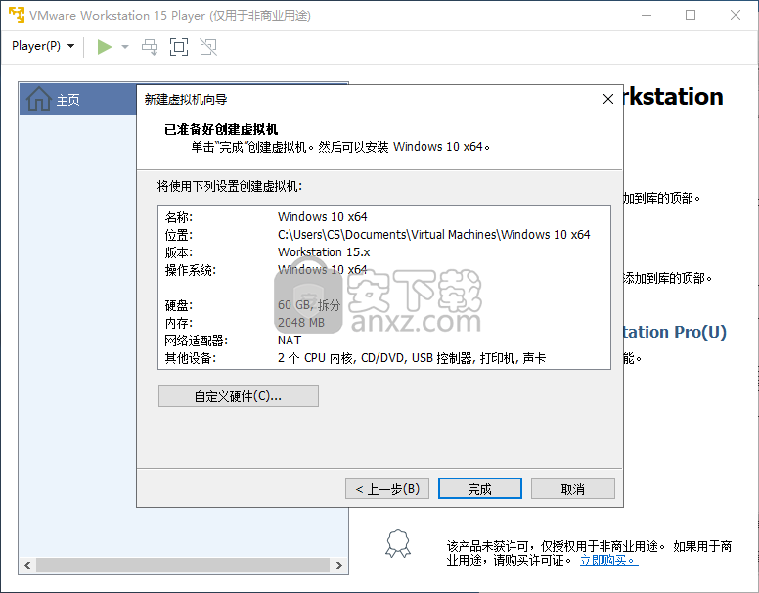759x593 pixels.
Task: Click the green power on play icon
Action: pyautogui.click(x=104, y=47)
